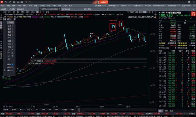196x117 pixels.
Task: Open the 商品 menu
Action: (x=19, y=6)
